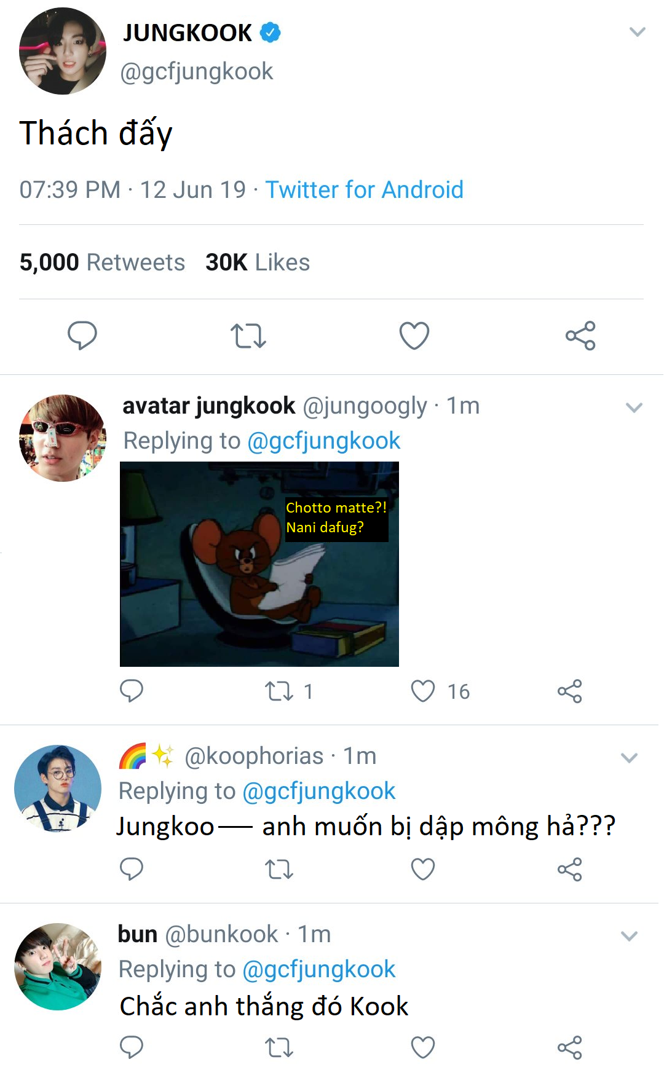Share the main JUNGKOOK tweet
Viewport: 664px width, 1070px height.
click(x=580, y=336)
